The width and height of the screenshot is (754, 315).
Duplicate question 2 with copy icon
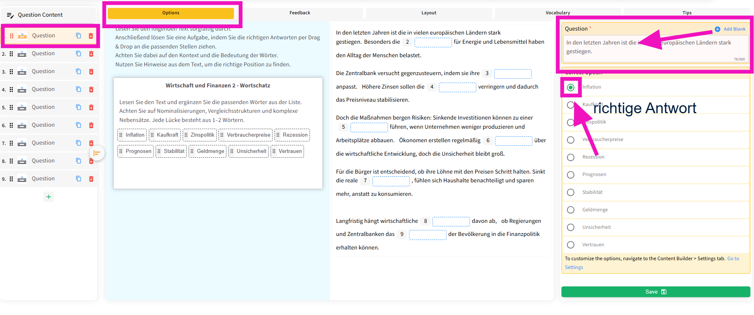[78, 54]
